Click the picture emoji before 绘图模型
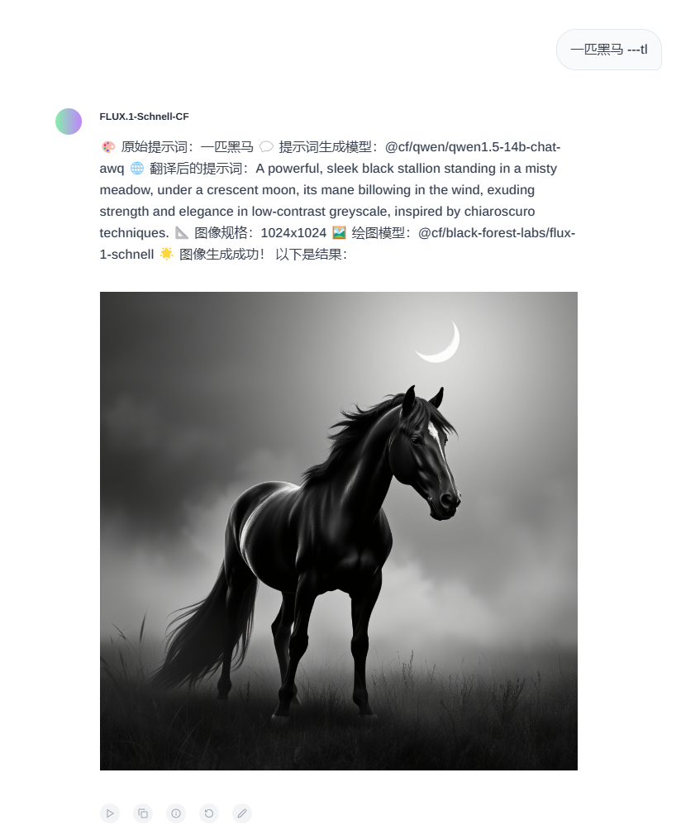Viewport: 700px width, 825px height. click(x=339, y=232)
